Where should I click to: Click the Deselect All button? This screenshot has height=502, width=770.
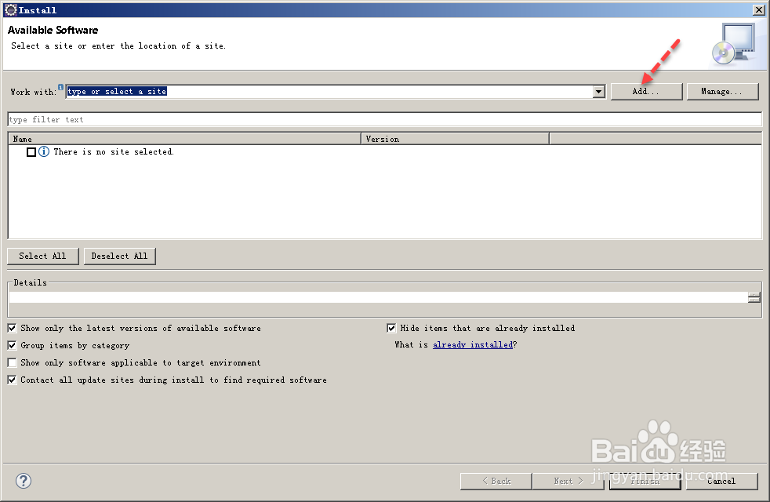coord(119,256)
